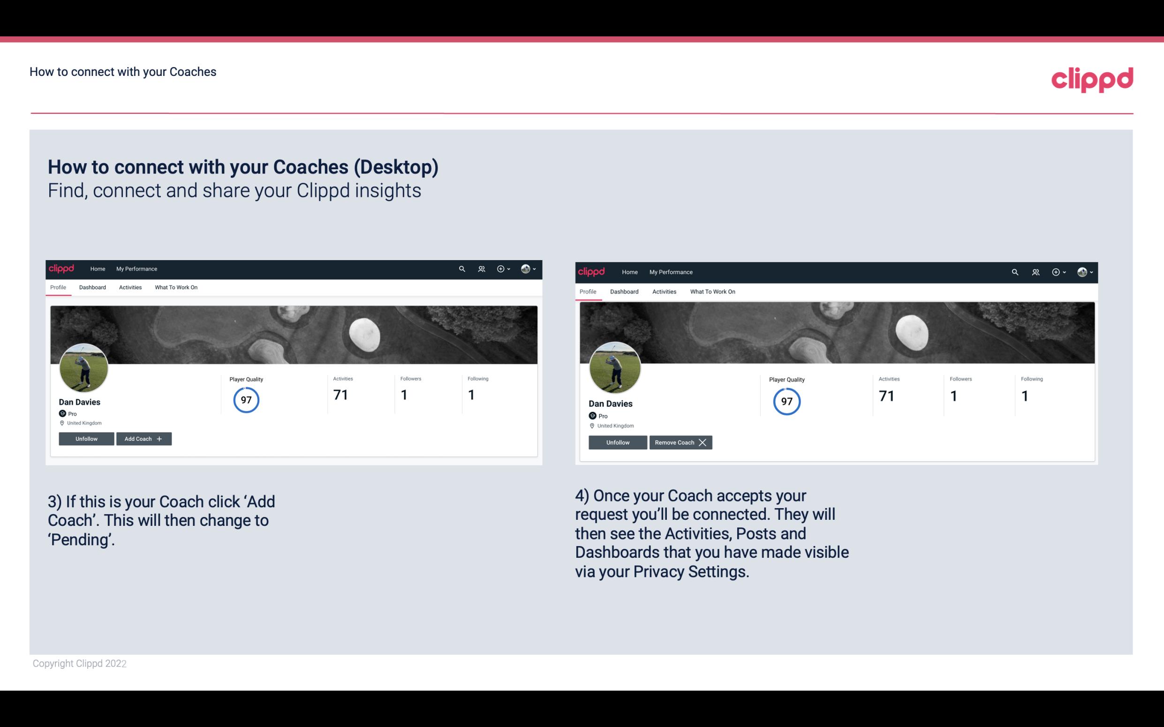Open What To Work On tab

(x=175, y=287)
